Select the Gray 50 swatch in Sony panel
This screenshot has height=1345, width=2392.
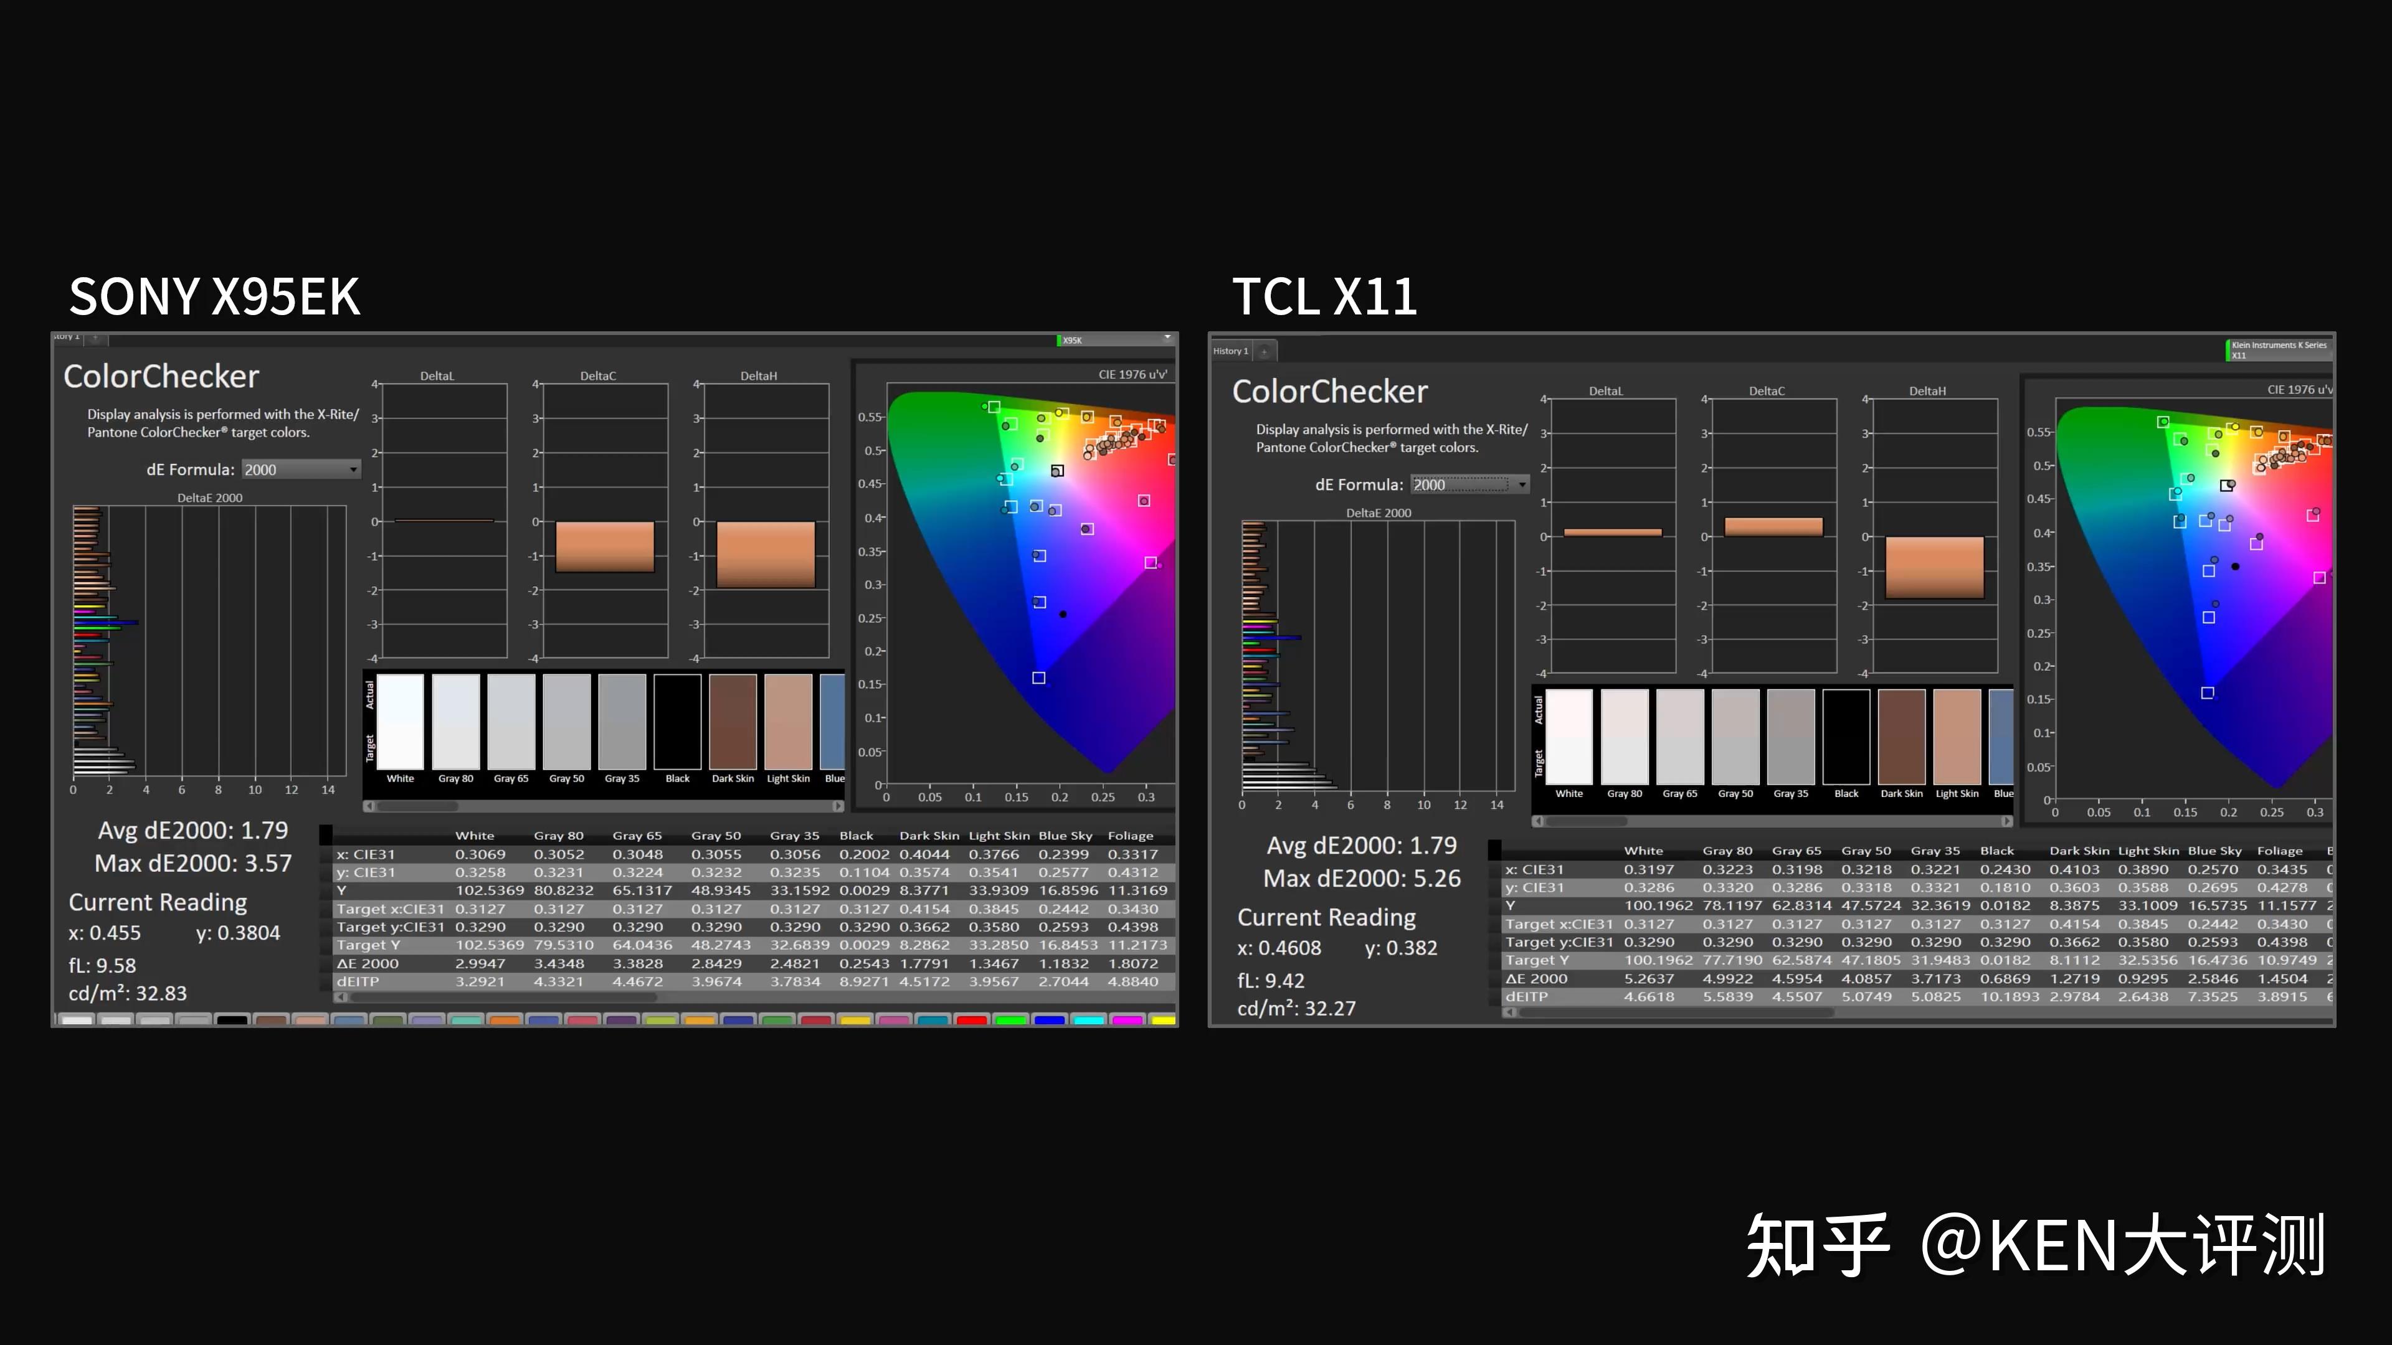click(x=566, y=721)
